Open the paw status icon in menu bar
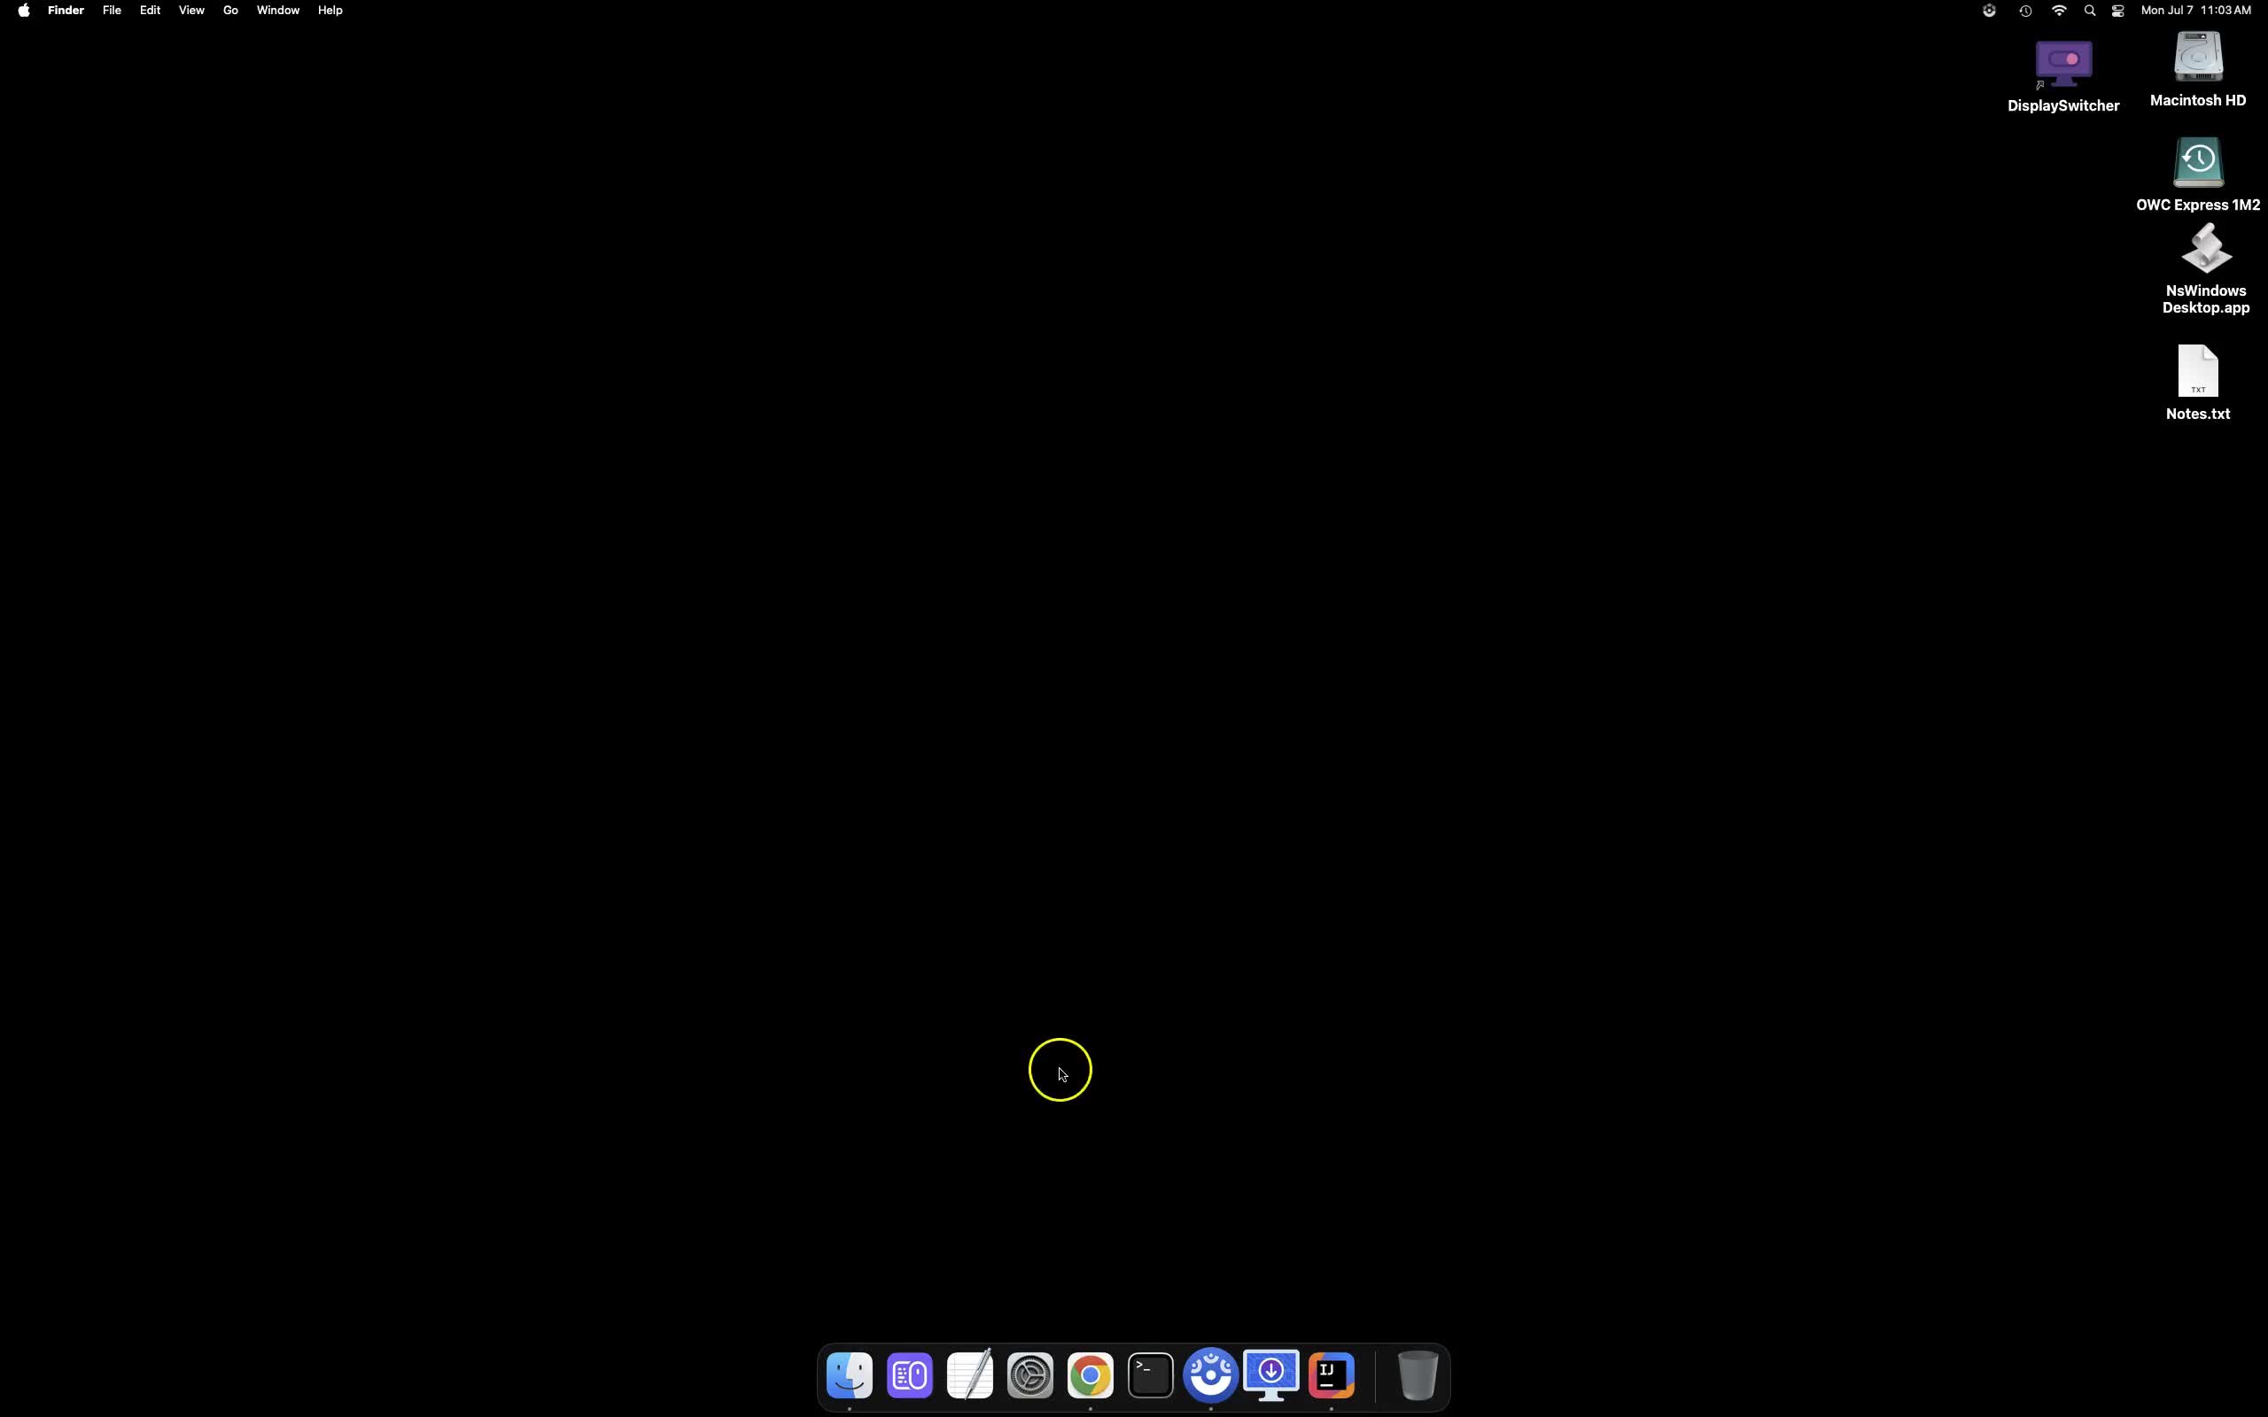This screenshot has width=2268, height=1417. point(1989,11)
